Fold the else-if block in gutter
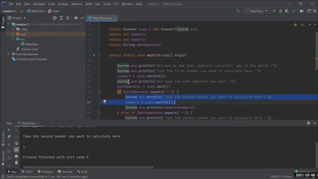Viewport: 318px width, 179px height. 99,113
